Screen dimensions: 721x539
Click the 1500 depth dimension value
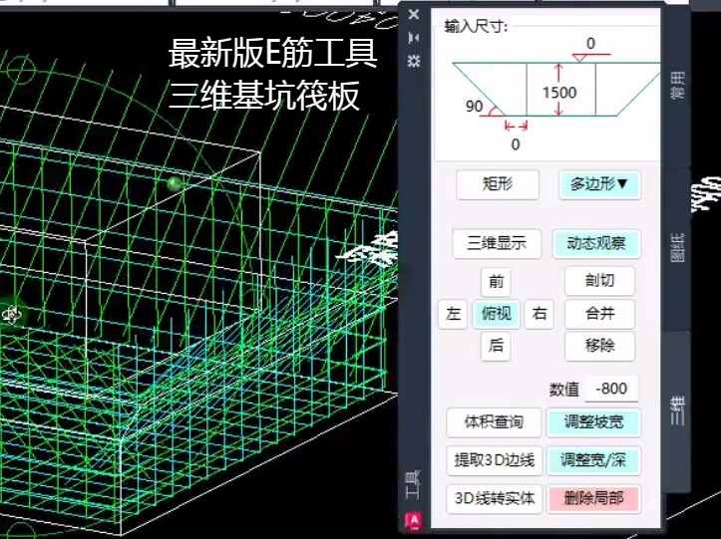pyautogui.click(x=558, y=94)
